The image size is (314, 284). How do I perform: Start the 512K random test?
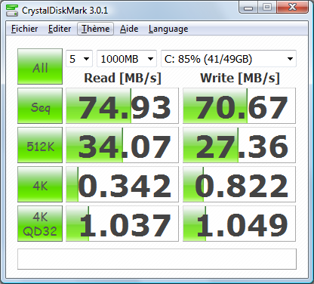coord(40,145)
